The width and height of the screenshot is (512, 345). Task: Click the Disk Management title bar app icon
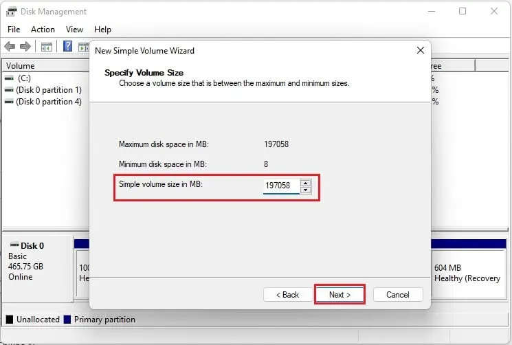click(12, 12)
